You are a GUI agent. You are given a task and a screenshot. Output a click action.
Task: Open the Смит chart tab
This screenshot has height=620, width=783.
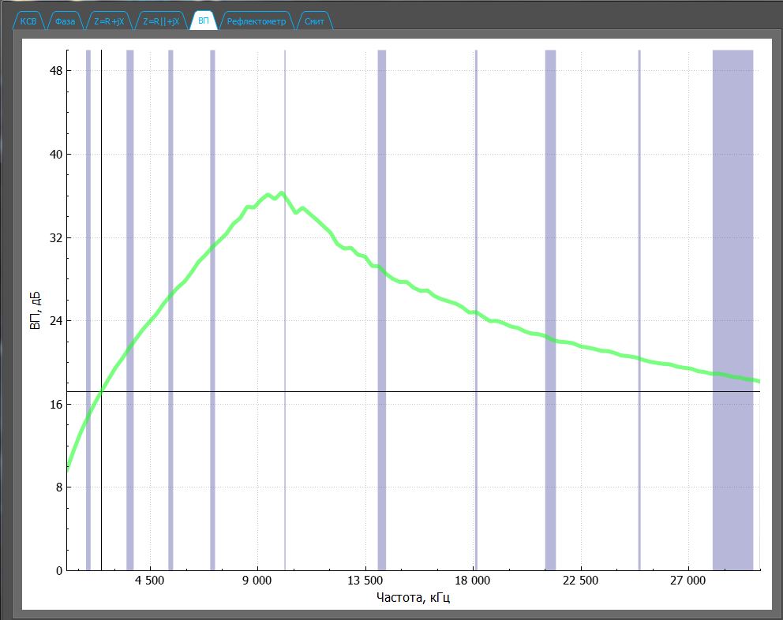(314, 22)
